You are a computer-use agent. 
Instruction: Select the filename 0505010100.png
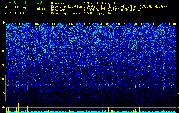[15, 8]
